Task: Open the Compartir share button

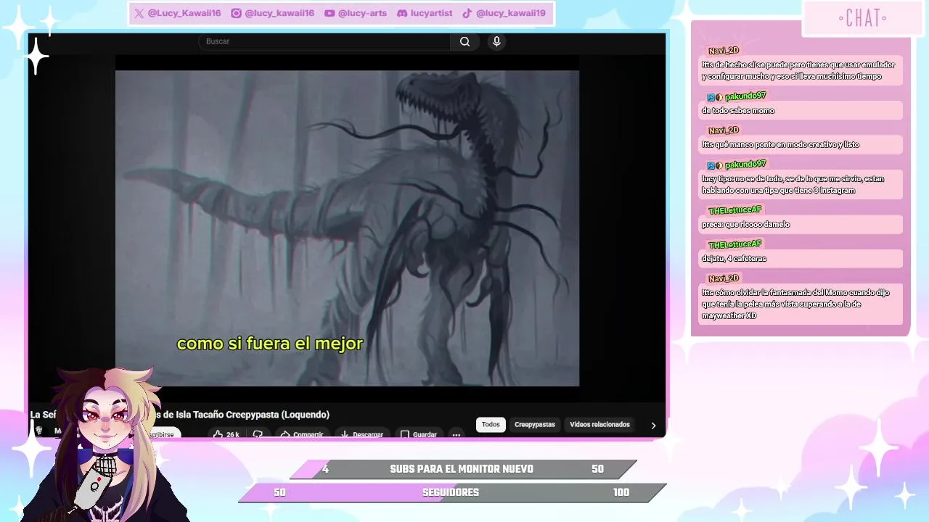Action: 301,434
